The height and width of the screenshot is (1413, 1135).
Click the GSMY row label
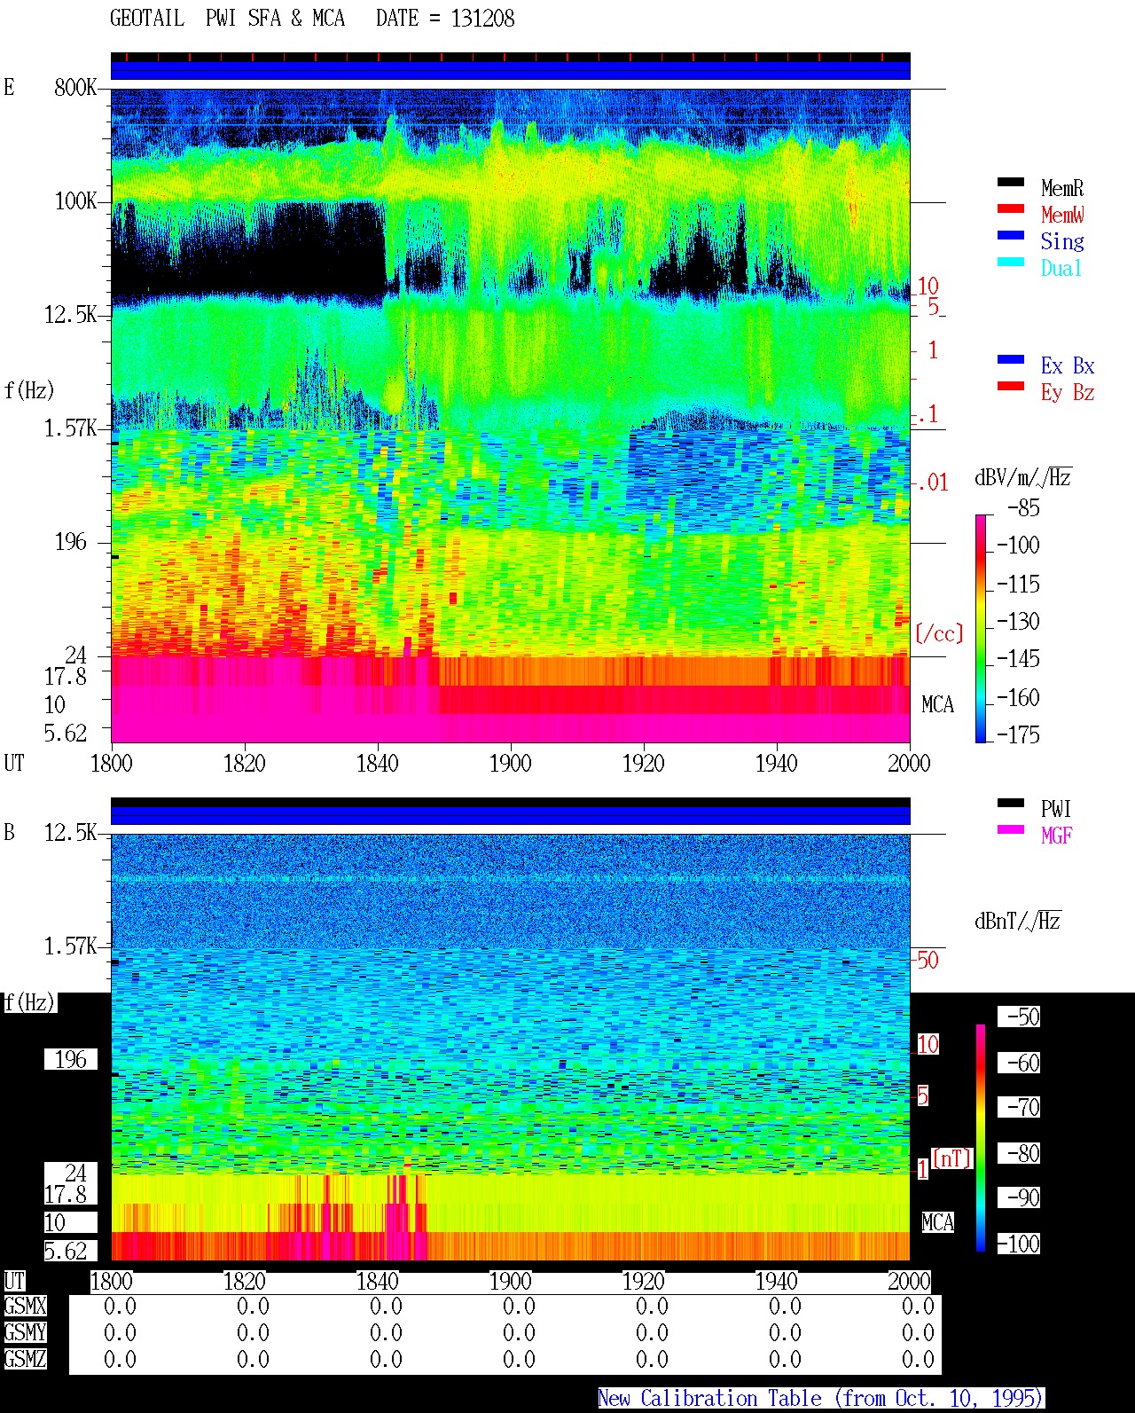point(25,1333)
